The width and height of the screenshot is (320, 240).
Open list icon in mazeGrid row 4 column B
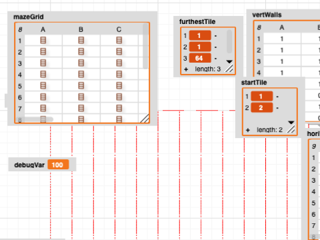81,75
